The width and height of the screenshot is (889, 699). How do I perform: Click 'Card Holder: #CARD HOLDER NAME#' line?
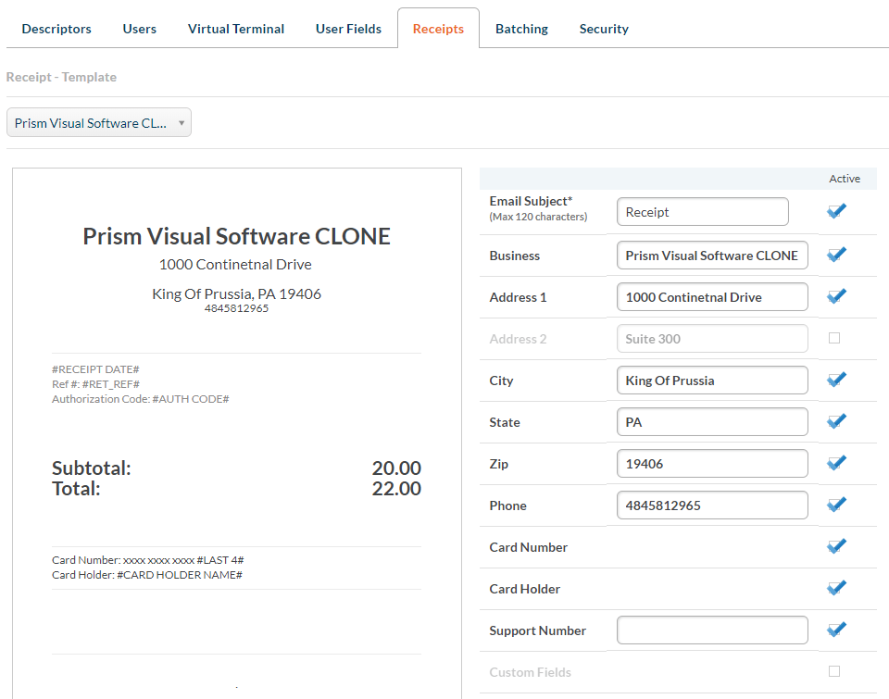click(147, 575)
